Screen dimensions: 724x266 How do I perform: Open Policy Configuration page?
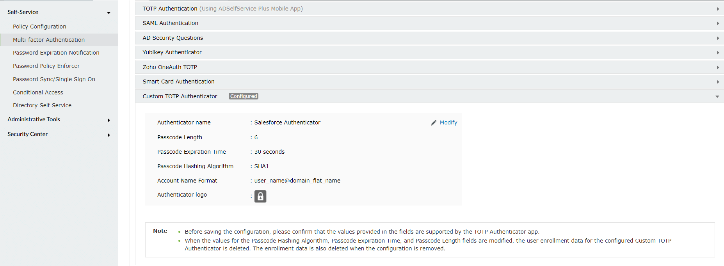(39, 27)
